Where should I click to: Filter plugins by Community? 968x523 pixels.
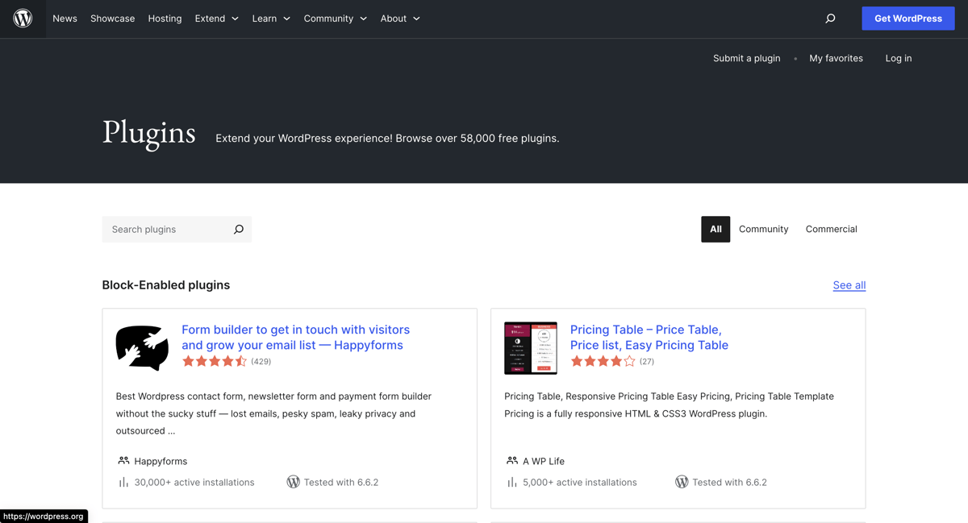click(763, 230)
